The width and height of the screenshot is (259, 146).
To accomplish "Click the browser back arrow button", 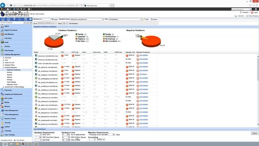I will 3,5.
